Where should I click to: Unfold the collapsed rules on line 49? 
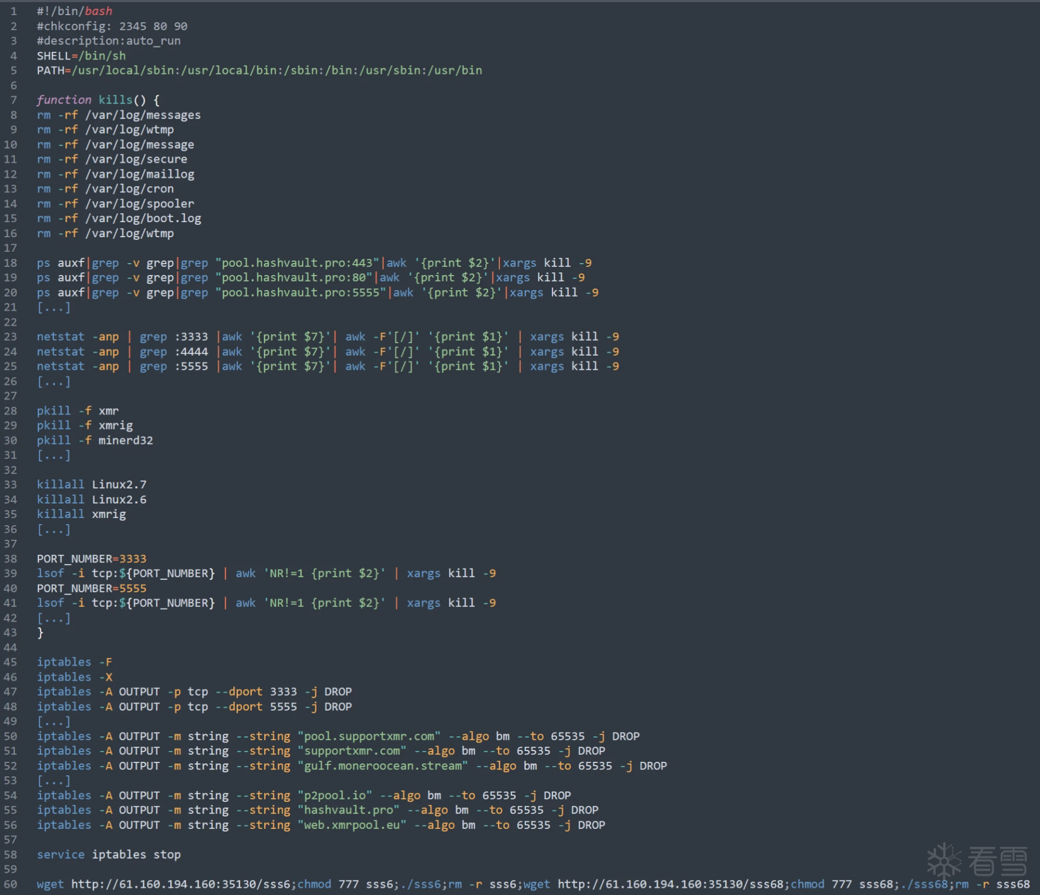[54, 722]
